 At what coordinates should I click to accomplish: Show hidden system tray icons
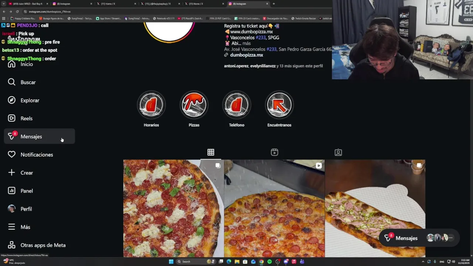pyautogui.click(x=423, y=262)
